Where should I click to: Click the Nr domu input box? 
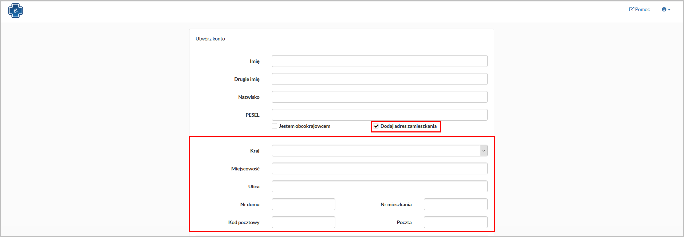coord(303,204)
